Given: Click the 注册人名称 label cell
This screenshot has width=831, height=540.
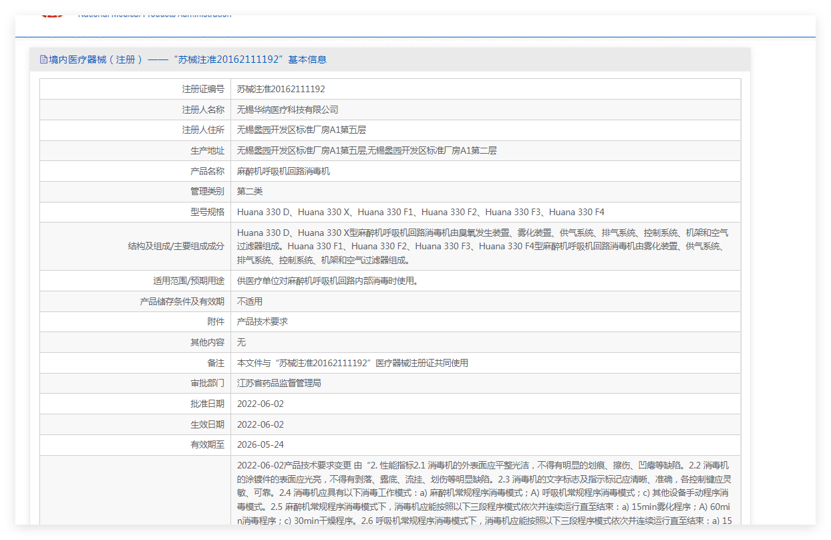Looking at the screenshot, I should [x=136, y=110].
